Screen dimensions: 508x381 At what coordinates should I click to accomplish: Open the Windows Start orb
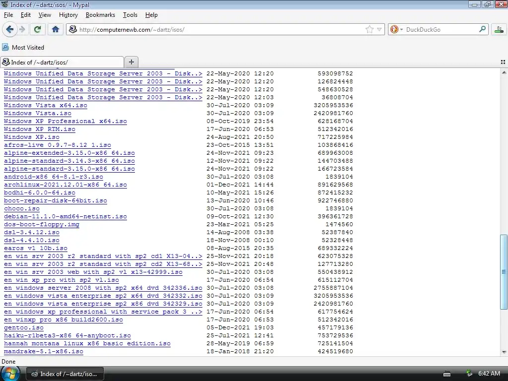click(10, 373)
